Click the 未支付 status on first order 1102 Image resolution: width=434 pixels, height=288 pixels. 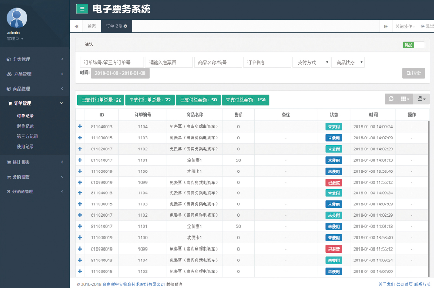pyautogui.click(x=334, y=149)
